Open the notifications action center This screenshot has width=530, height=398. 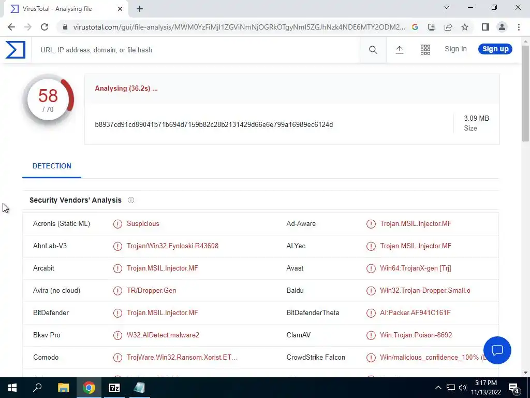514,388
